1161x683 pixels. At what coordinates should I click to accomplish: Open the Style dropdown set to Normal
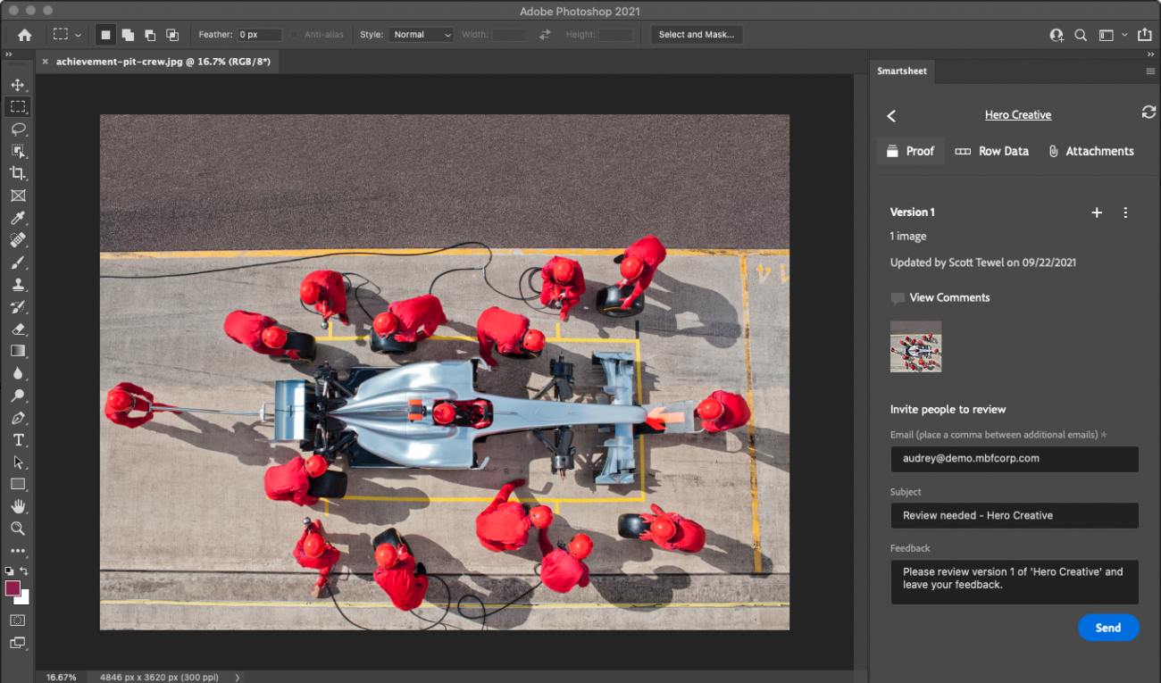420,35
